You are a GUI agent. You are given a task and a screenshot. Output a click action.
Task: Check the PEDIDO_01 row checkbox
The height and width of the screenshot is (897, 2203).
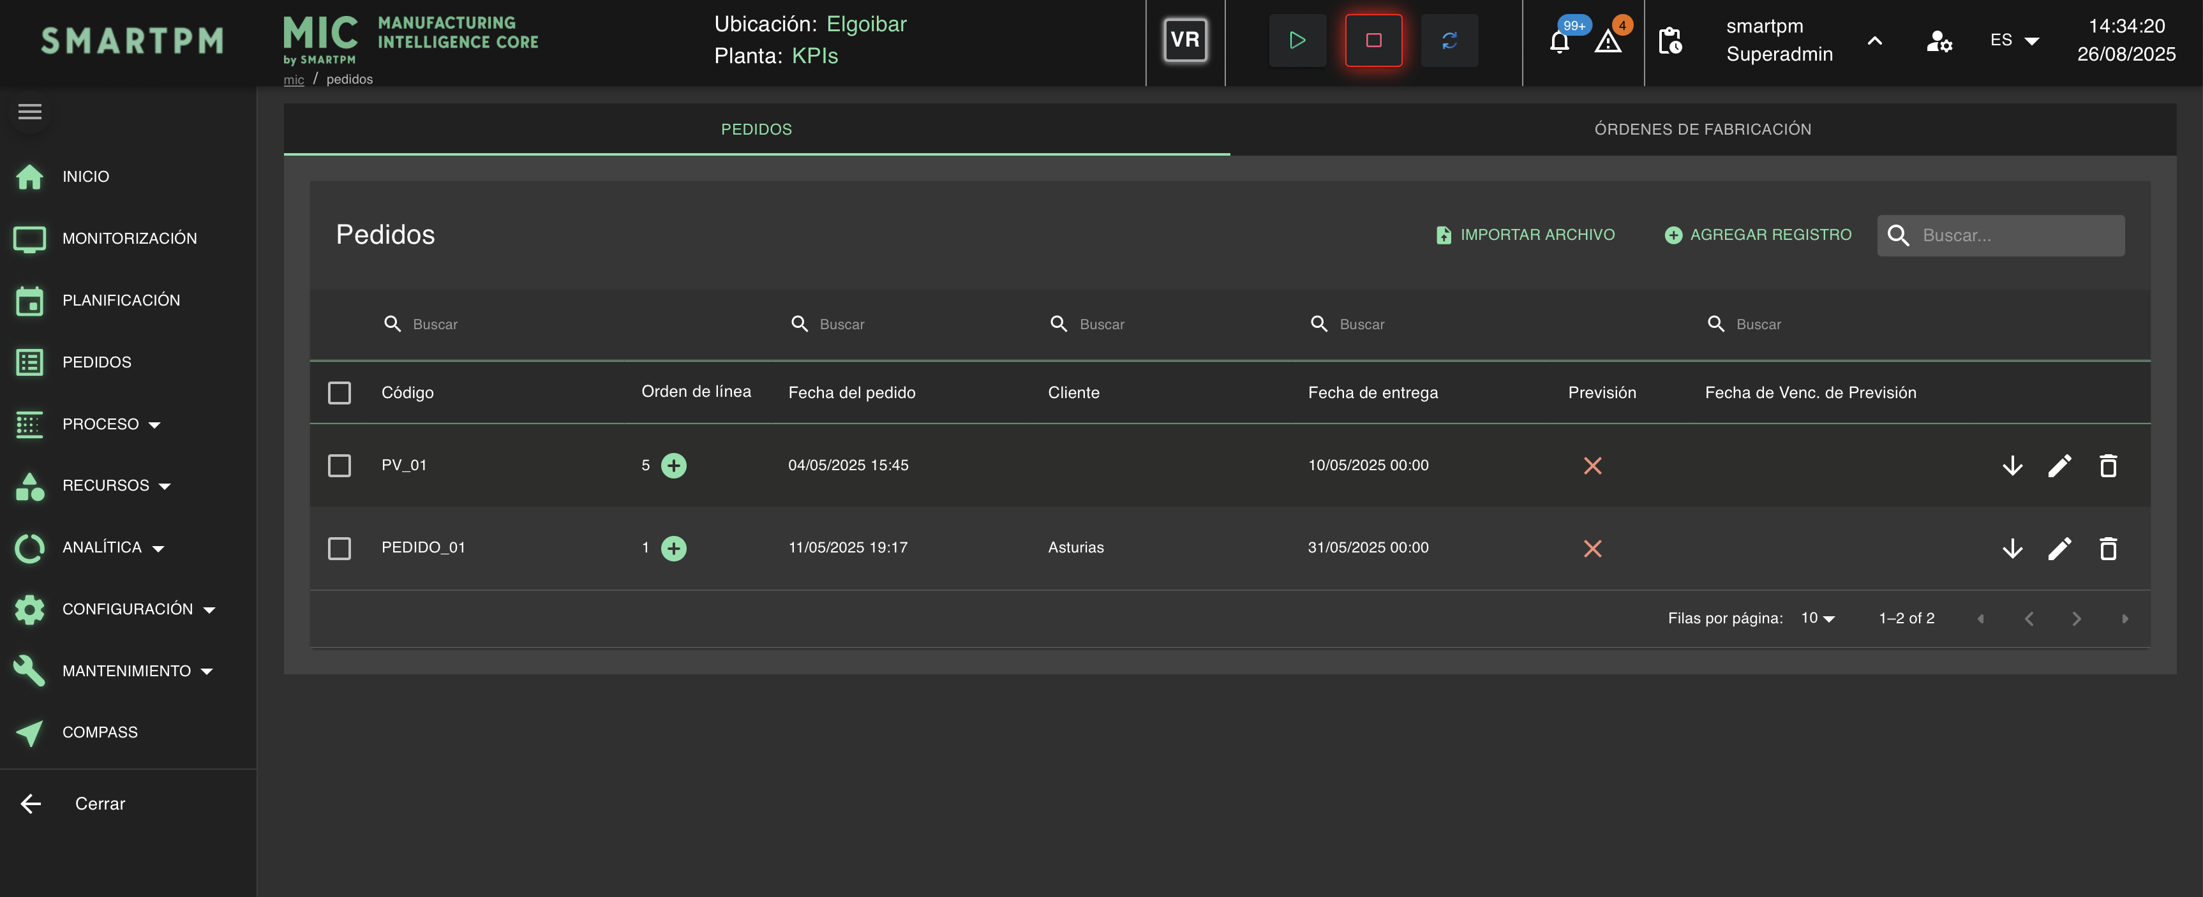coord(340,548)
